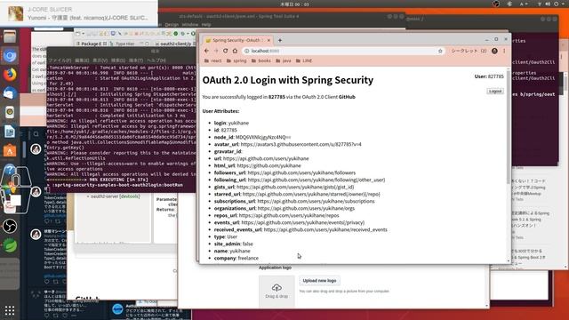
Task: Select the Spring Security - OAuth tab
Action: (237, 40)
